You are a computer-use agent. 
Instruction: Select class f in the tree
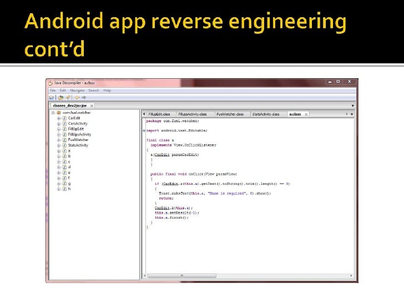click(x=69, y=178)
